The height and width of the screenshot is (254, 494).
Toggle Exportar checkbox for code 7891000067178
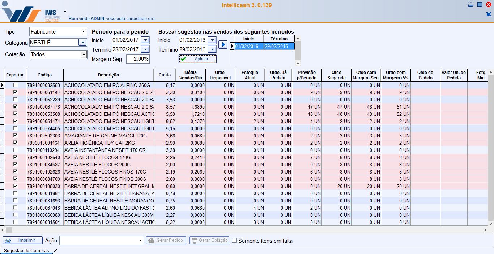pos(15,107)
